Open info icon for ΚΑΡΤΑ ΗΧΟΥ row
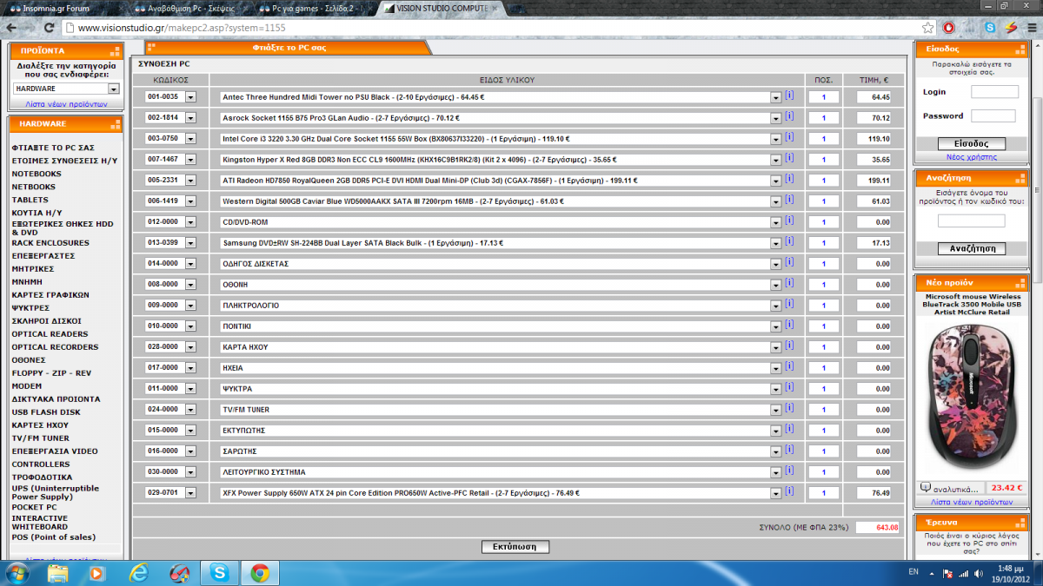 pyautogui.click(x=789, y=346)
